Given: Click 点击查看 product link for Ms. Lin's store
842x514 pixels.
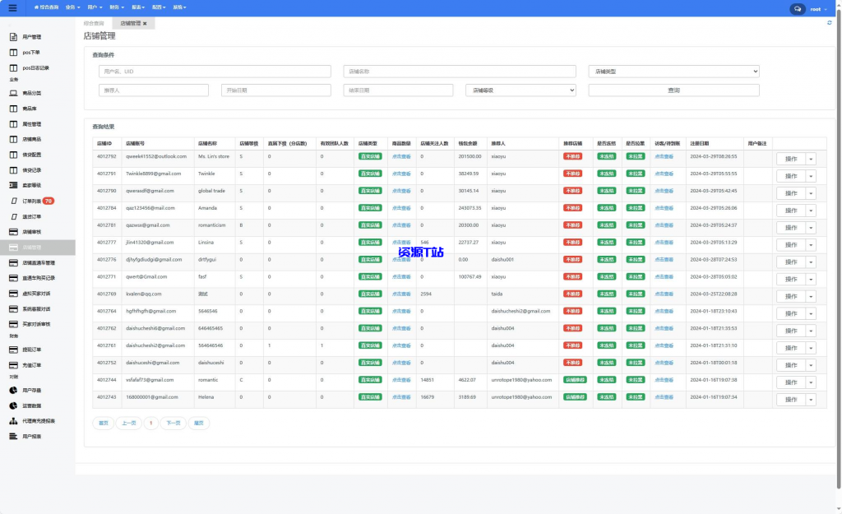Looking at the screenshot, I should coord(401,156).
